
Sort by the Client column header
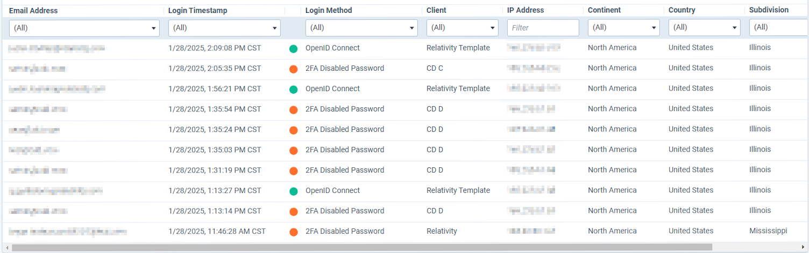(436, 10)
